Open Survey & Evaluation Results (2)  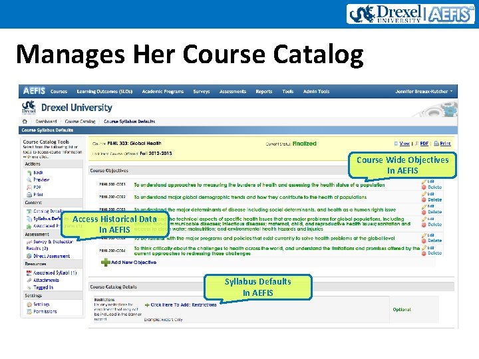[x=50, y=245]
